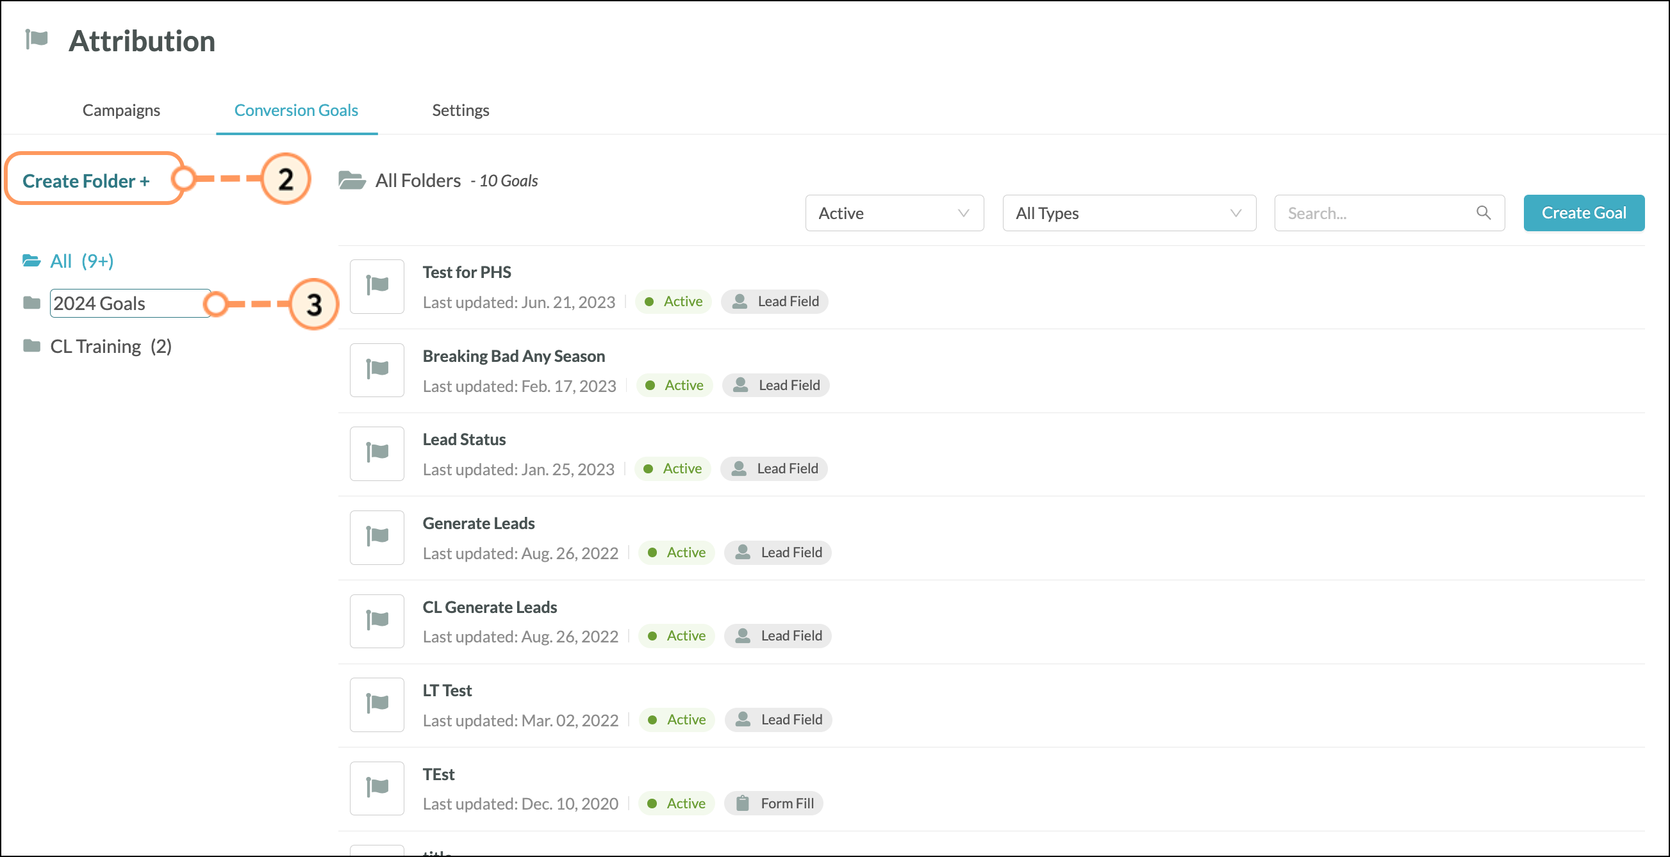Click Active badge on Breaking Bad Any Season
This screenshot has height=857, width=1670.
[675, 386]
